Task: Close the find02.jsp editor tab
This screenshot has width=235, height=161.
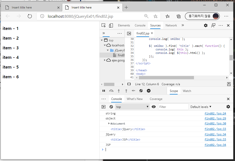Action: [152, 33]
